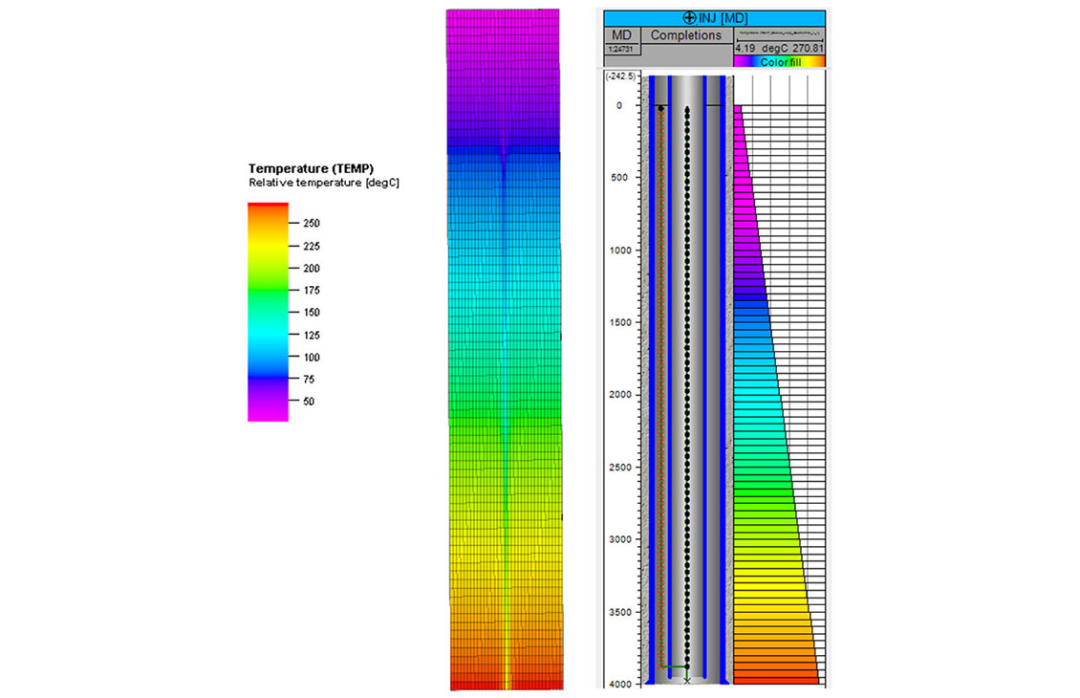Screen dimensions: 1080x698
Task: Click the central well line in temperature grid
Action: tap(507, 413)
